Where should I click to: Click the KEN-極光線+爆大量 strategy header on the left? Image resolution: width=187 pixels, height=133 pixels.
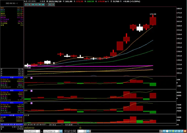click(12, 124)
